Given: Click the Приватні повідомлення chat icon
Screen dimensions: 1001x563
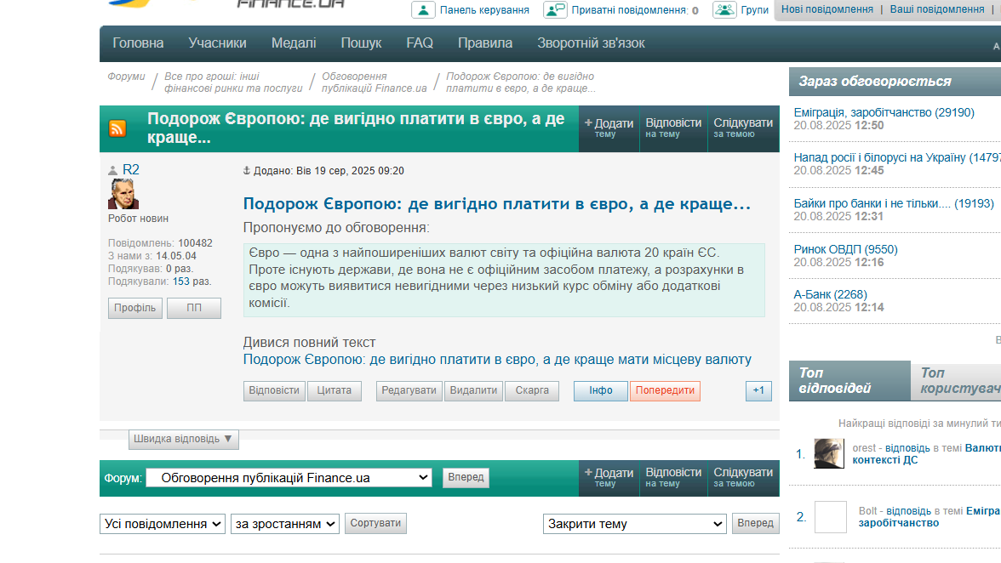Looking at the screenshot, I should pyautogui.click(x=555, y=10).
